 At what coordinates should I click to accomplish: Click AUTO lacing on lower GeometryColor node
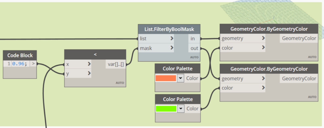click(312, 97)
